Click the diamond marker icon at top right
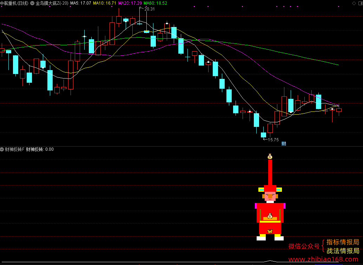 pyautogui.click(x=354, y=3)
